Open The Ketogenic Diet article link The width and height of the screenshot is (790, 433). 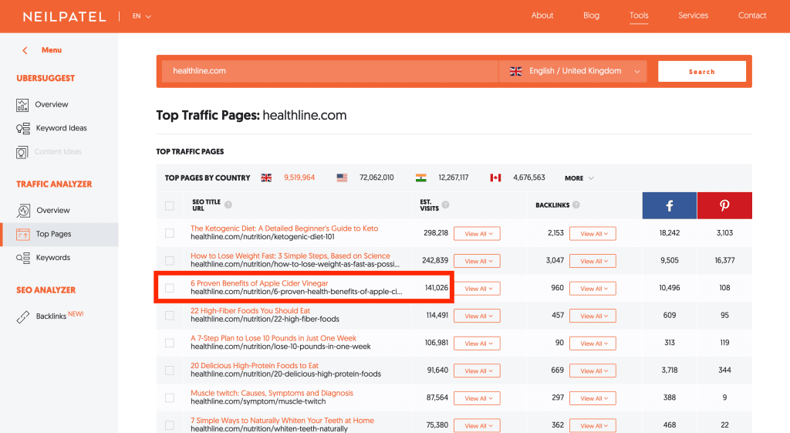[x=284, y=228]
